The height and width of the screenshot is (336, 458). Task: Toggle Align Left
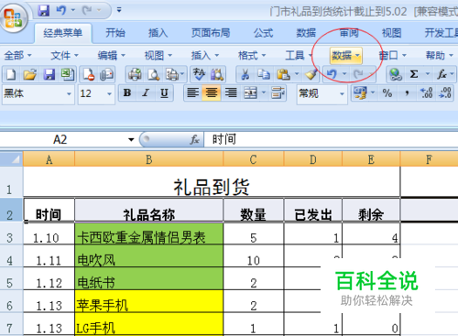tap(192, 92)
